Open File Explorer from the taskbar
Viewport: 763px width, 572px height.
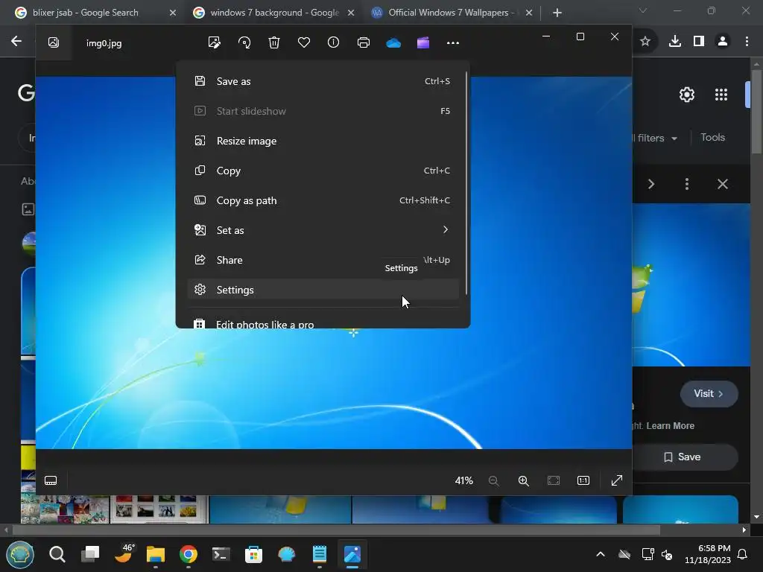(x=156, y=554)
